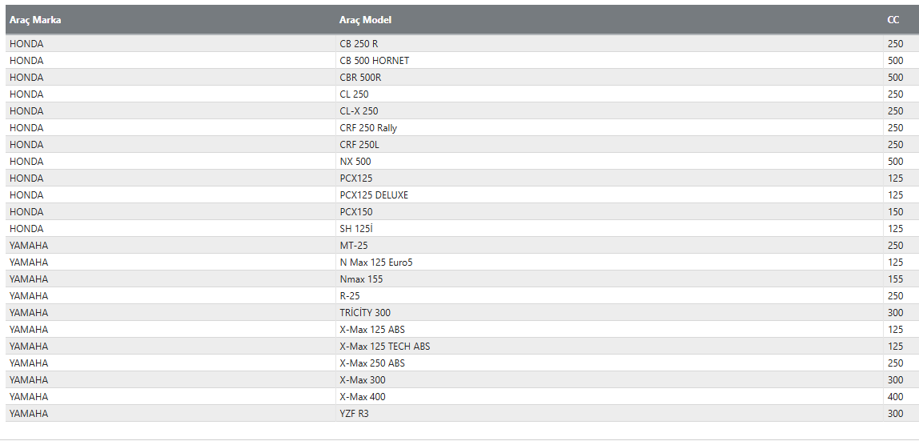The height and width of the screenshot is (441, 919).
Task: Click the Araç Model column header
Action: (x=366, y=20)
